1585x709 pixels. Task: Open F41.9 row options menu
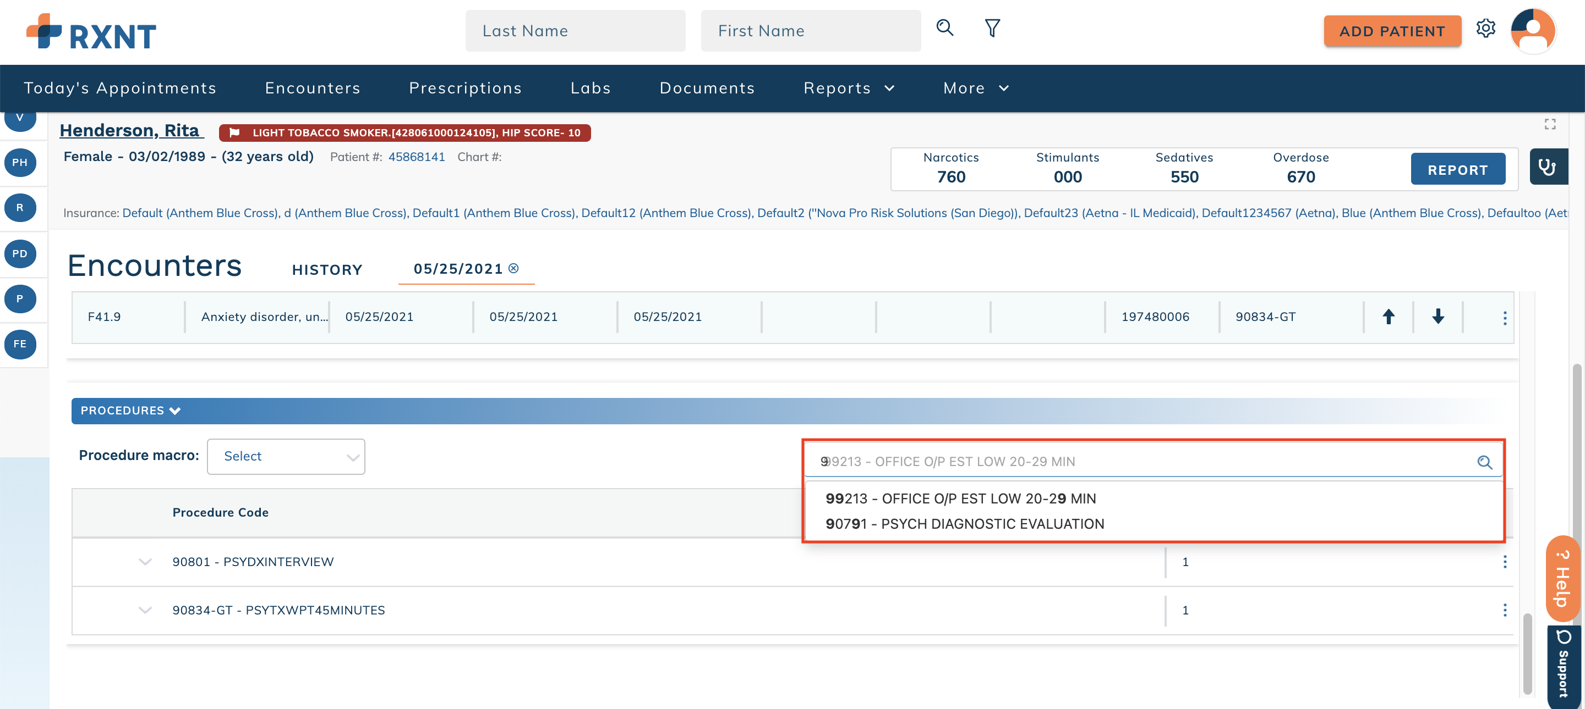click(x=1505, y=318)
